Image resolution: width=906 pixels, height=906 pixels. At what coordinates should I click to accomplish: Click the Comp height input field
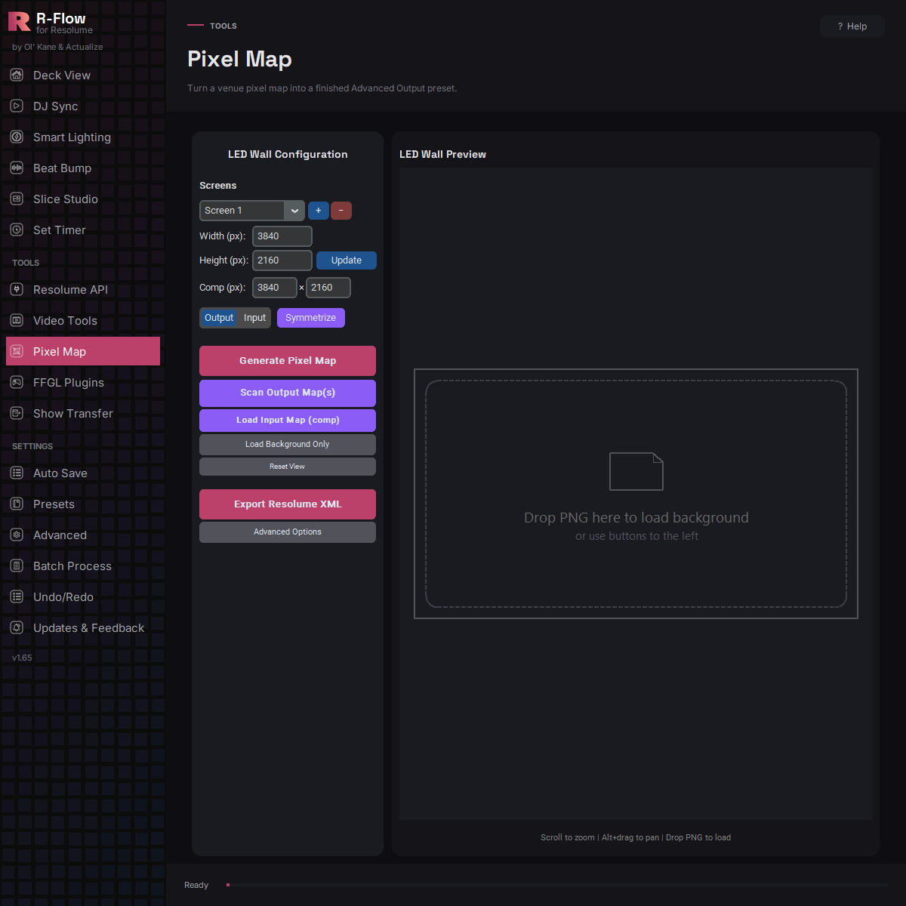point(328,288)
